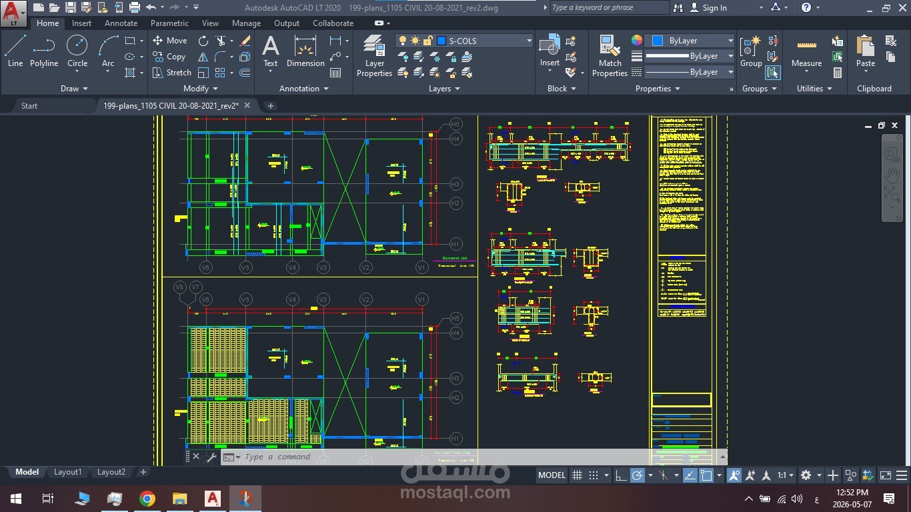
Task: Toggle clean screen in status bar
Action: 886,475
